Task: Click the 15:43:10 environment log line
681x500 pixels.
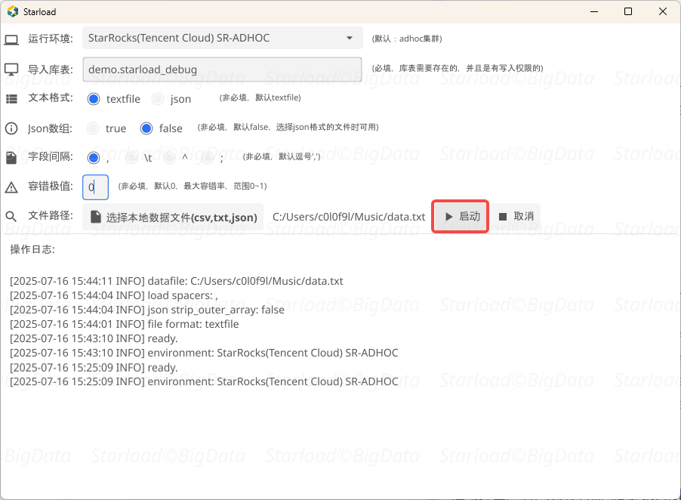Action: (x=204, y=353)
